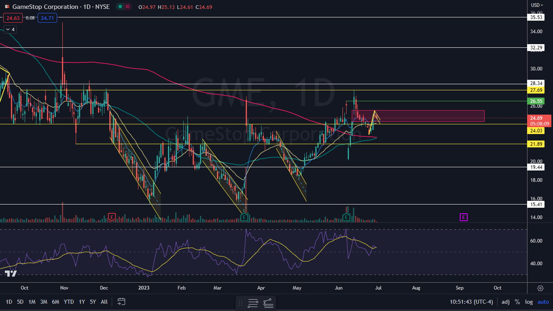Select the 1M time range
The image size is (553, 311).
[x=32, y=302]
